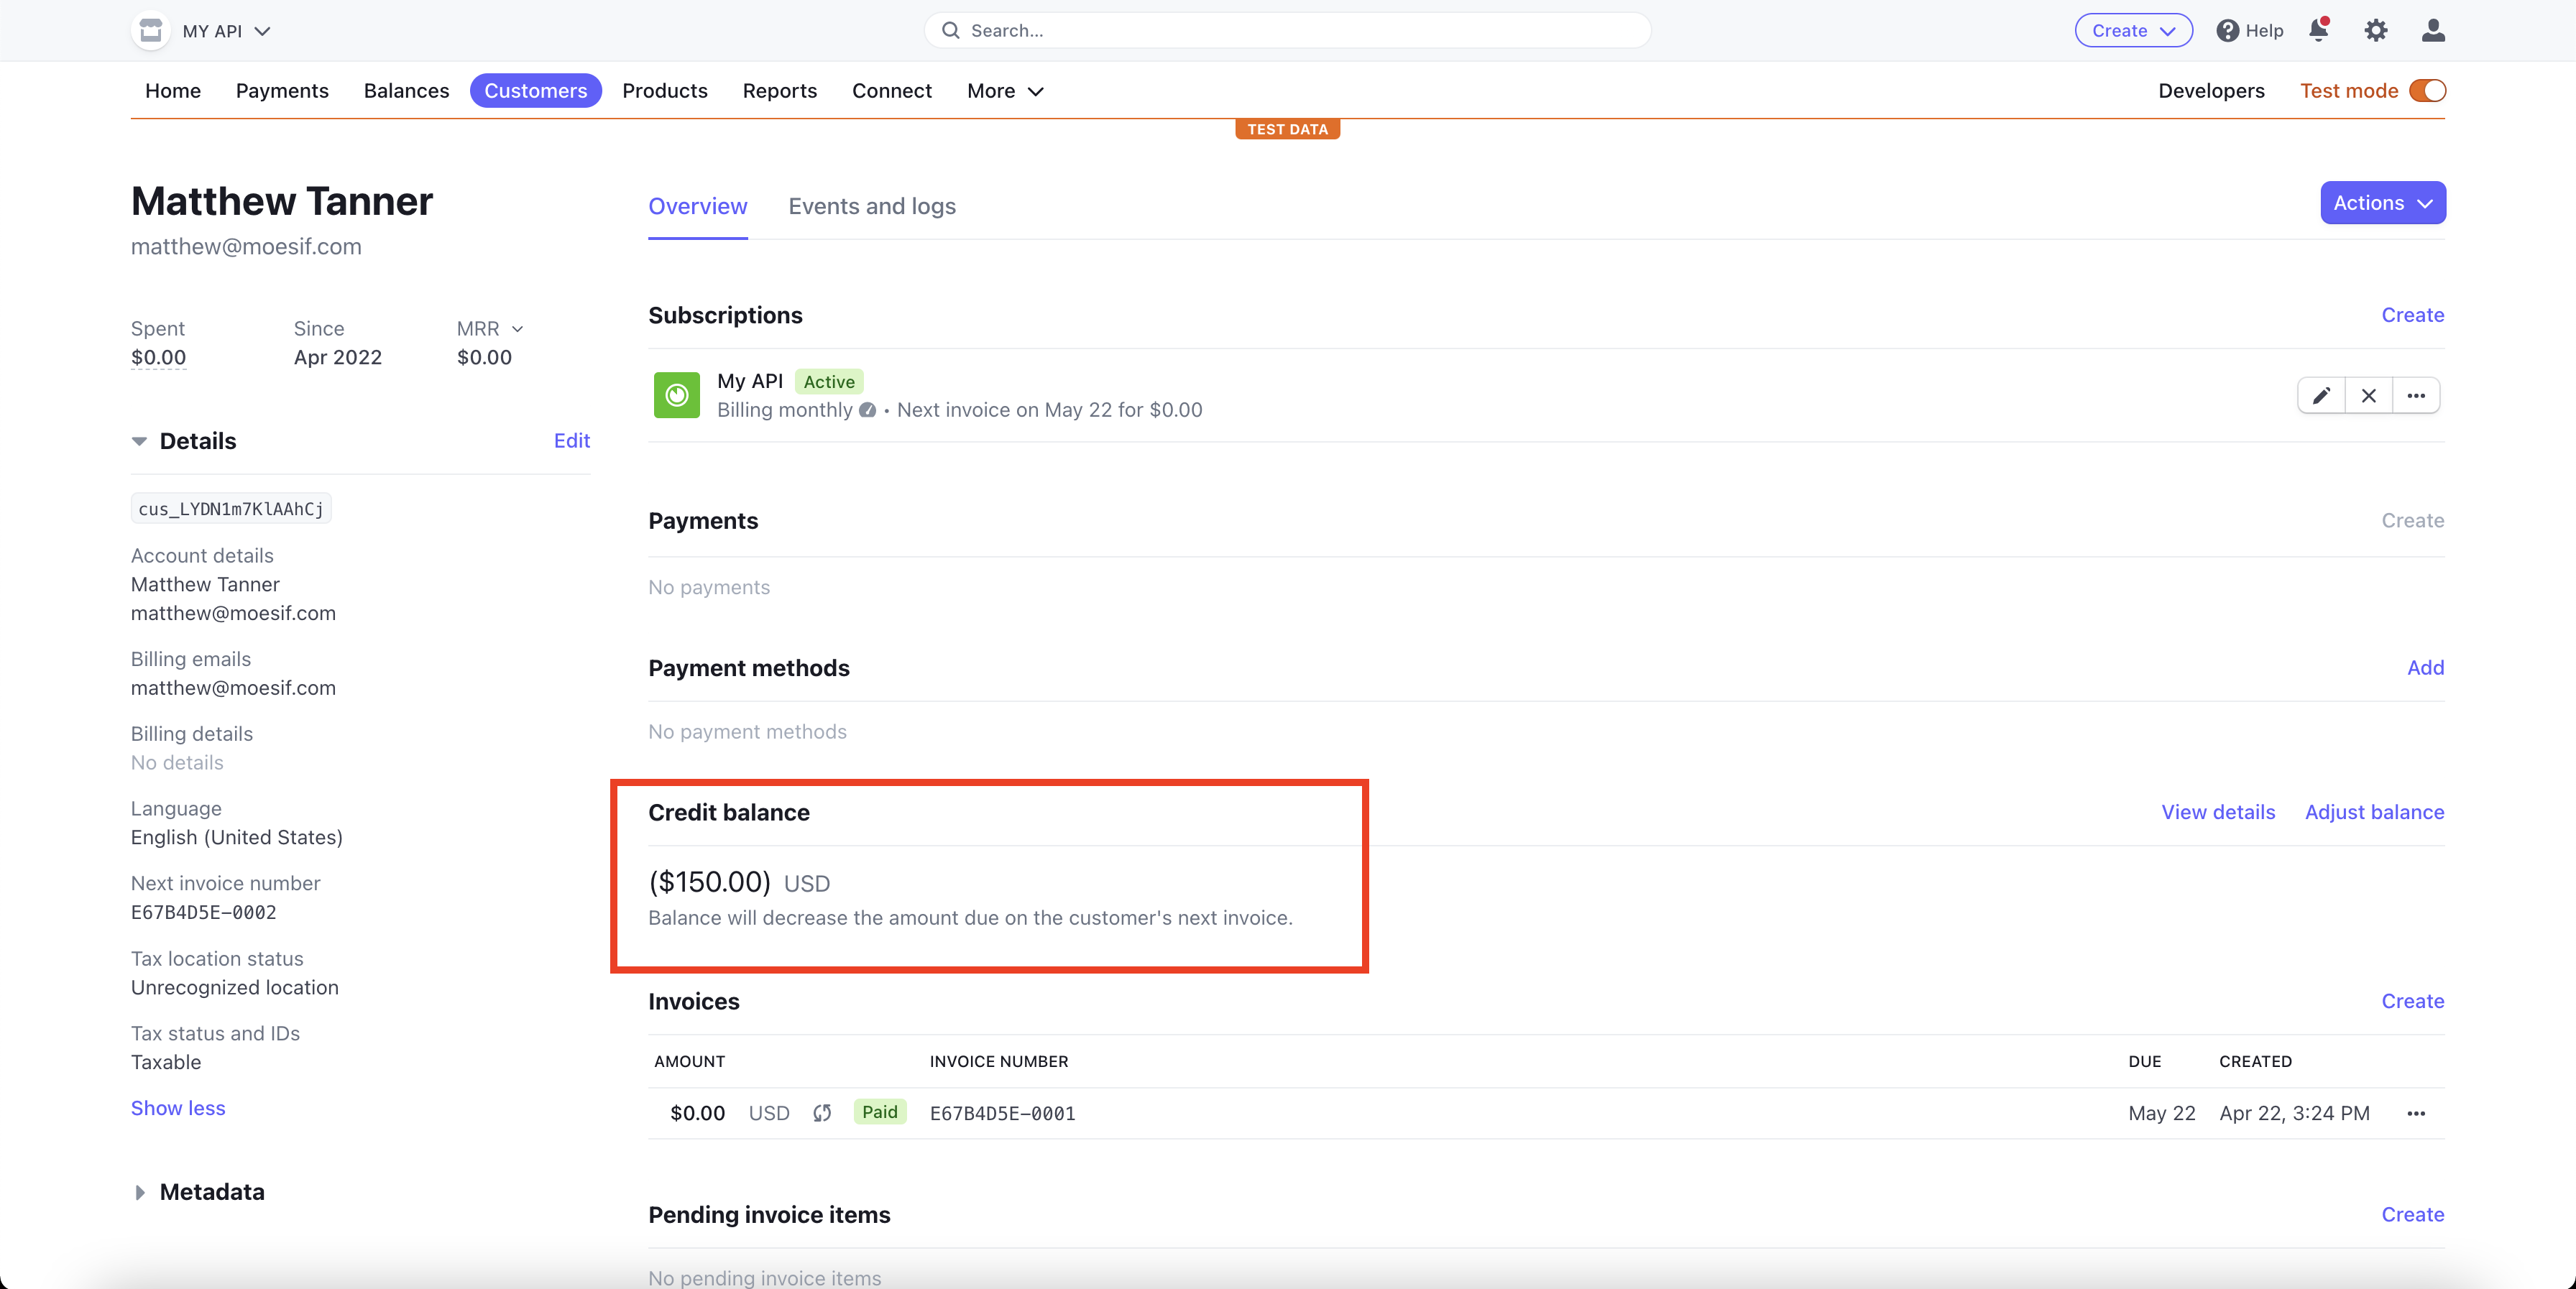Viewport: 2576px width, 1289px height.
Task: Click the recurring icon beside the invoice amount
Action: pyautogui.click(x=821, y=1113)
